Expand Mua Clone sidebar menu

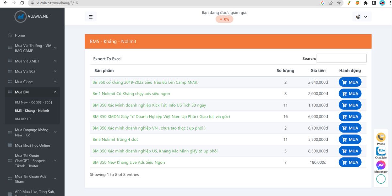coord(32,82)
